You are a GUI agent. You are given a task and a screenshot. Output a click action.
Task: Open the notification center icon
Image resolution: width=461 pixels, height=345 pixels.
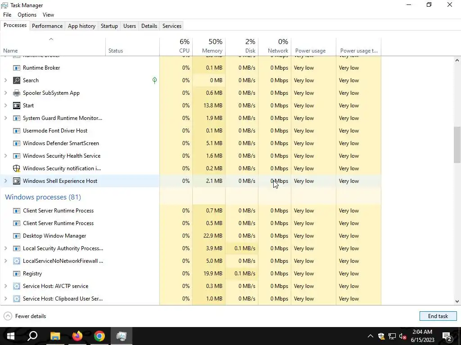447,336
